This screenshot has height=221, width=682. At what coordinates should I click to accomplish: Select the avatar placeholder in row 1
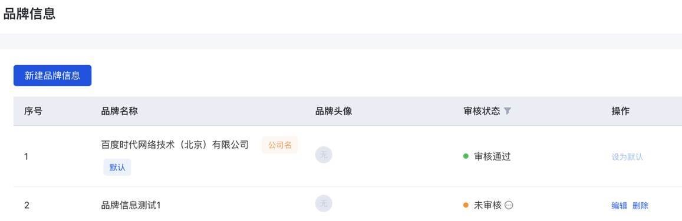pyautogui.click(x=324, y=155)
